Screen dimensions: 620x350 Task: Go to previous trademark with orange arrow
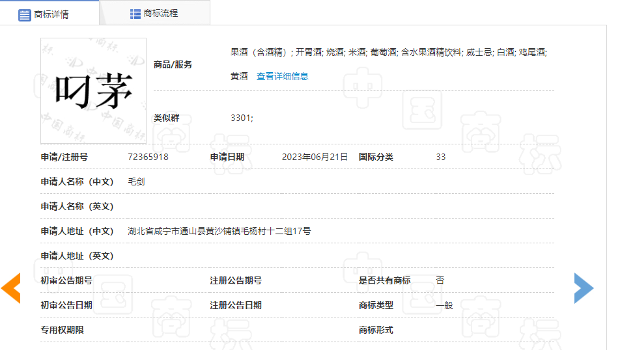coord(10,288)
